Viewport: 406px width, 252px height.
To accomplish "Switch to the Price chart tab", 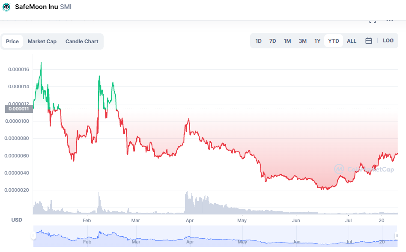I will tap(12, 42).
